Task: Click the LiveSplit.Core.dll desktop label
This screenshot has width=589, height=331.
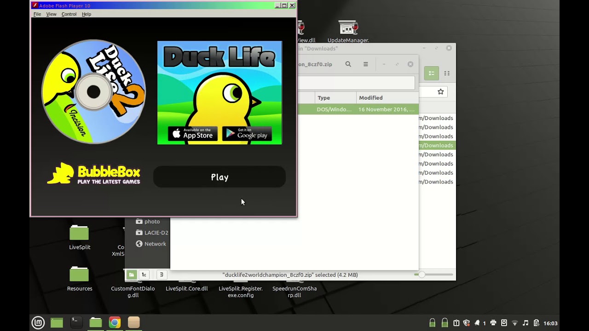Action: pyautogui.click(x=187, y=289)
